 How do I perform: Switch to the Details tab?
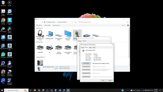(90, 48)
